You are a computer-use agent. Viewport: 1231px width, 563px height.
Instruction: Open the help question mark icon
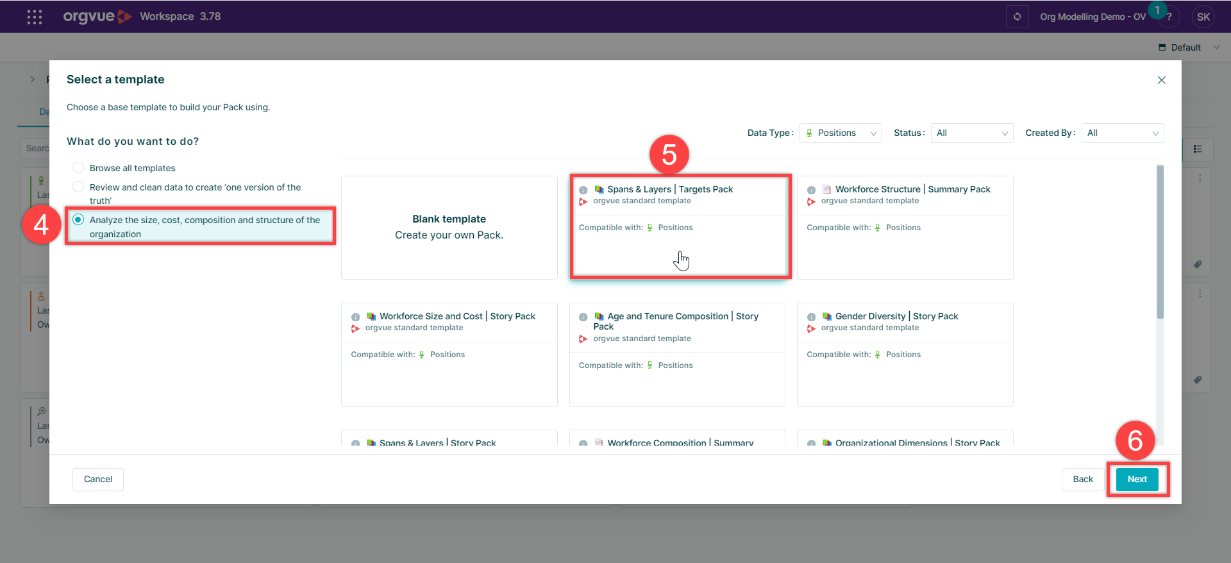point(1169,17)
